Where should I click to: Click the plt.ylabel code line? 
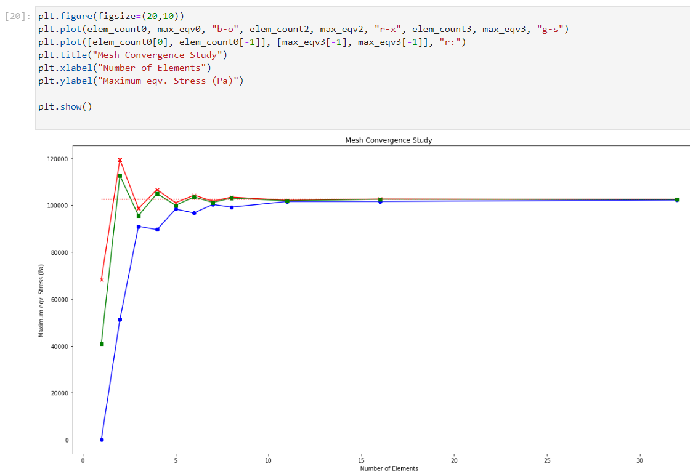point(141,81)
